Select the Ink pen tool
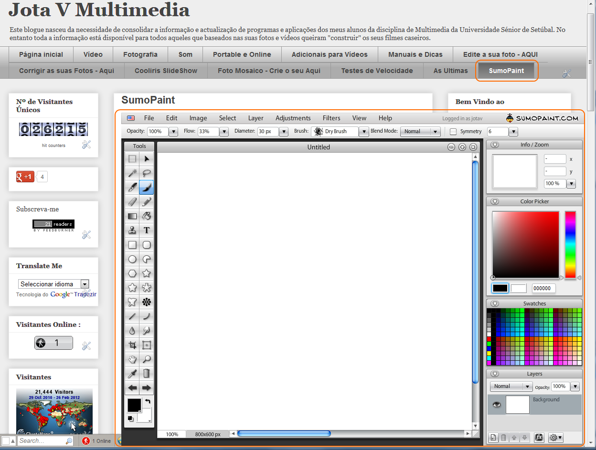 132,188
